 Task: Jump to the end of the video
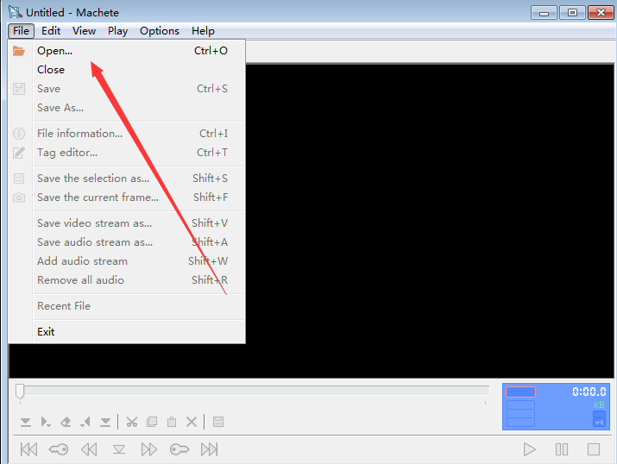click(x=209, y=449)
